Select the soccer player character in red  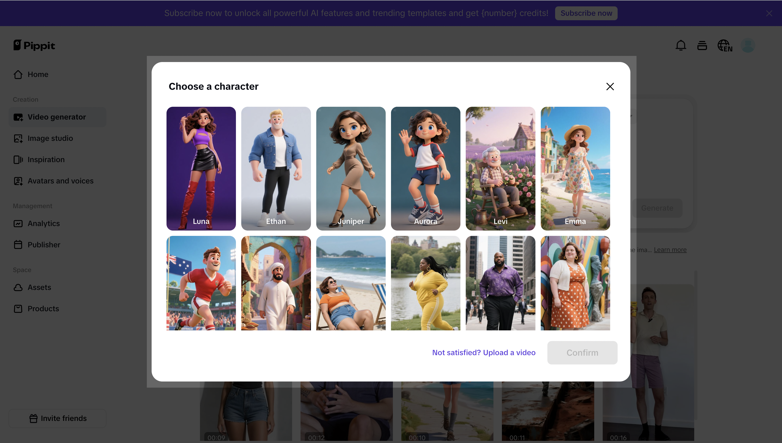(201, 283)
